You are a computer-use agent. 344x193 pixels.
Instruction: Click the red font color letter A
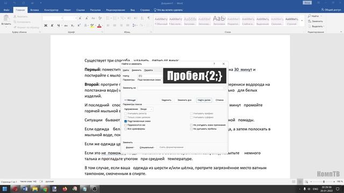coord(99,26)
